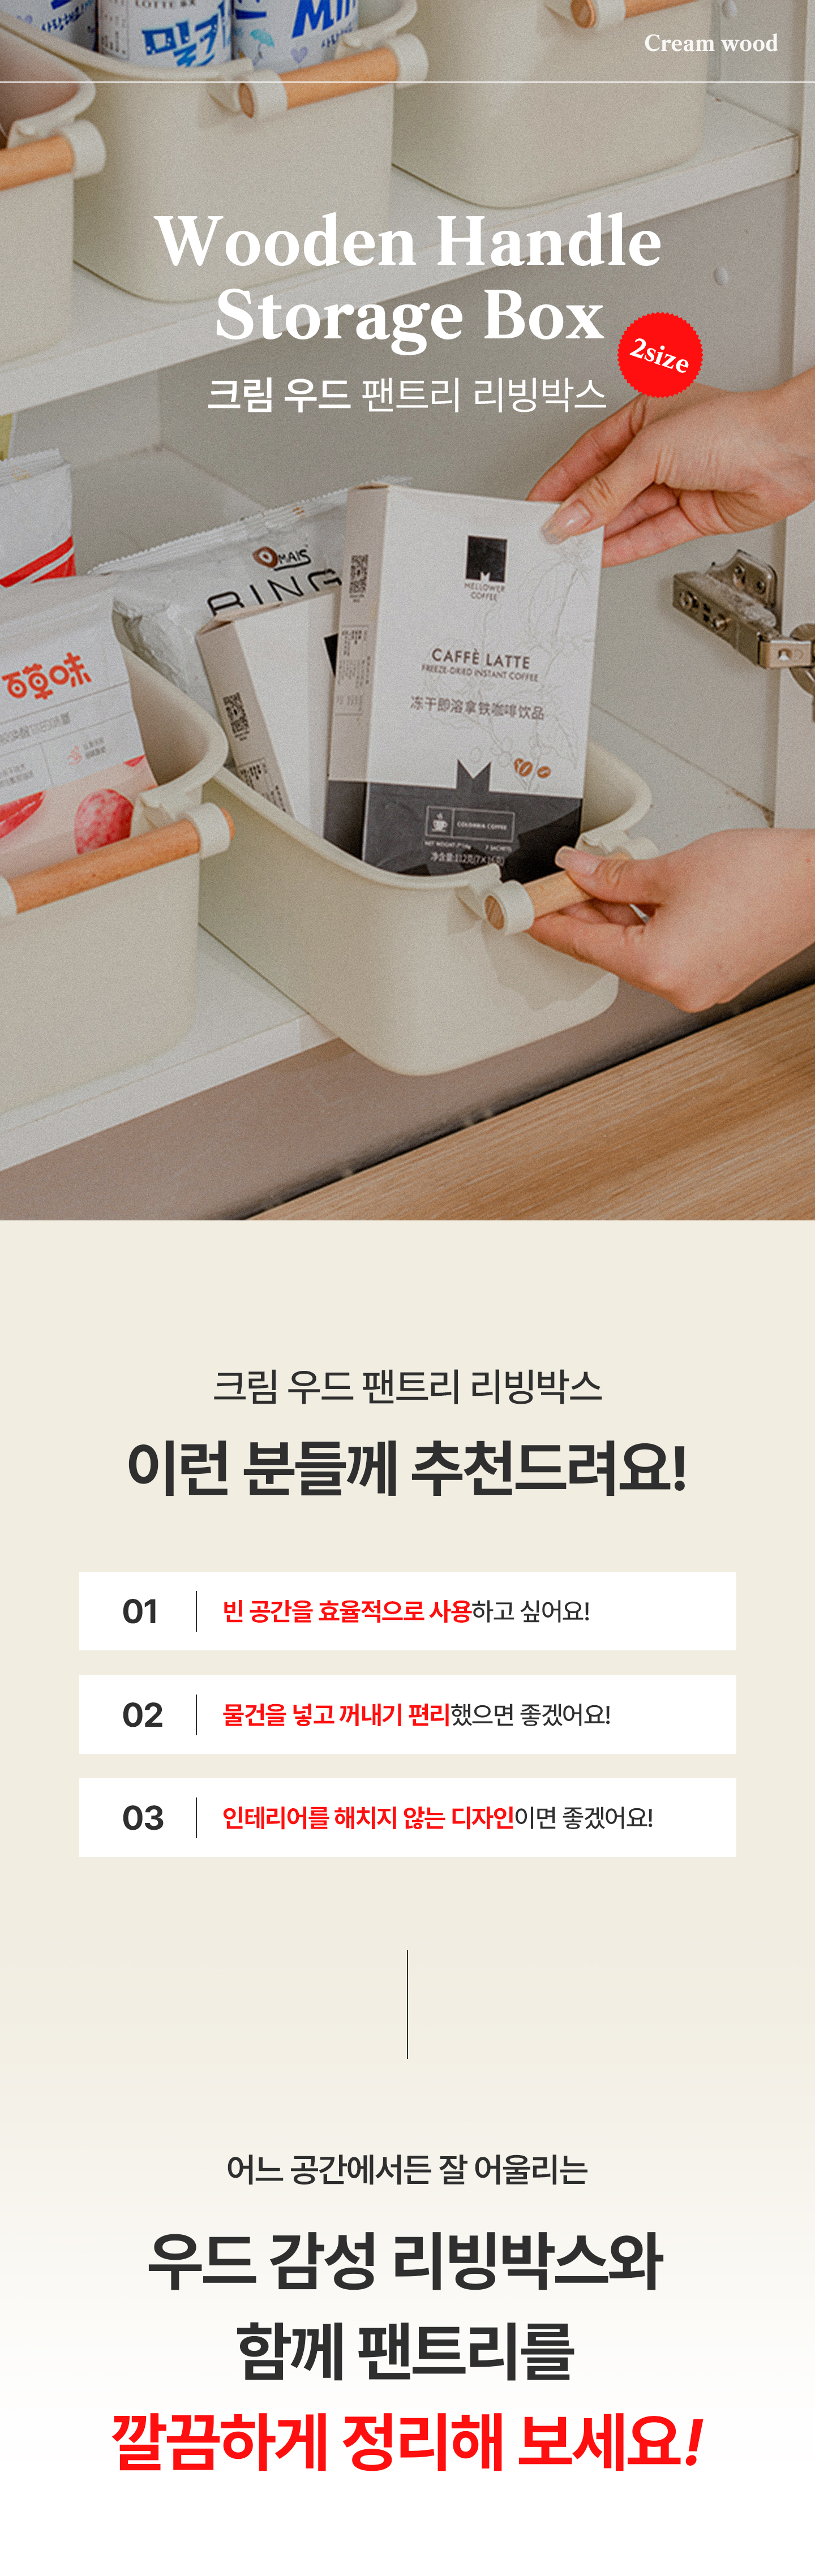Select recommendation row 01 about using empty space
Screen dimensions: 815x2576
coord(407,1611)
